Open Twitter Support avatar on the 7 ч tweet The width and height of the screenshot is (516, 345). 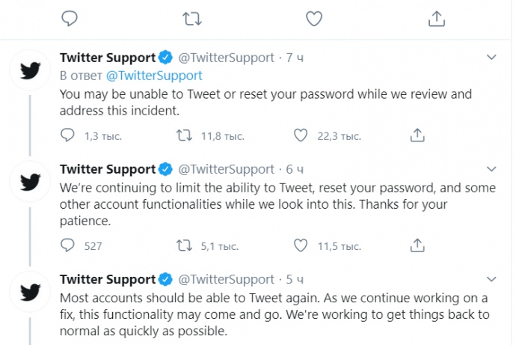pyautogui.click(x=30, y=70)
